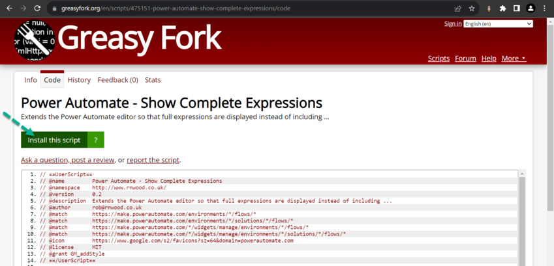554x266 pixels.
Task: Click the question mark install help button
Action: (x=96, y=140)
